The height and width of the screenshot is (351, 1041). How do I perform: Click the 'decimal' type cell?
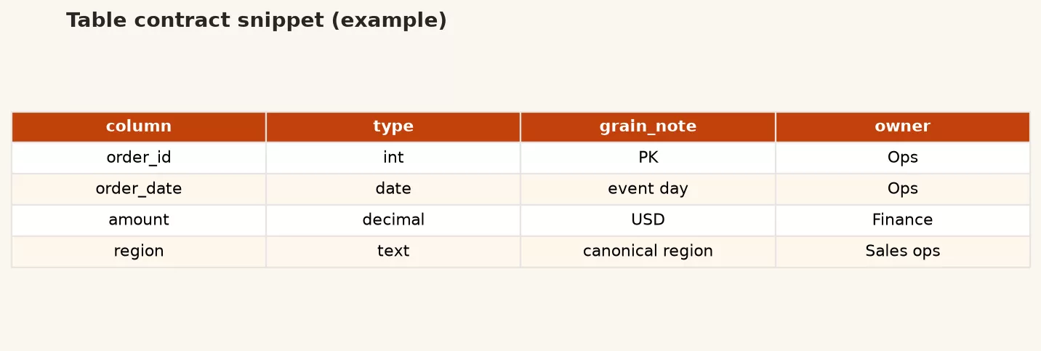tap(393, 220)
